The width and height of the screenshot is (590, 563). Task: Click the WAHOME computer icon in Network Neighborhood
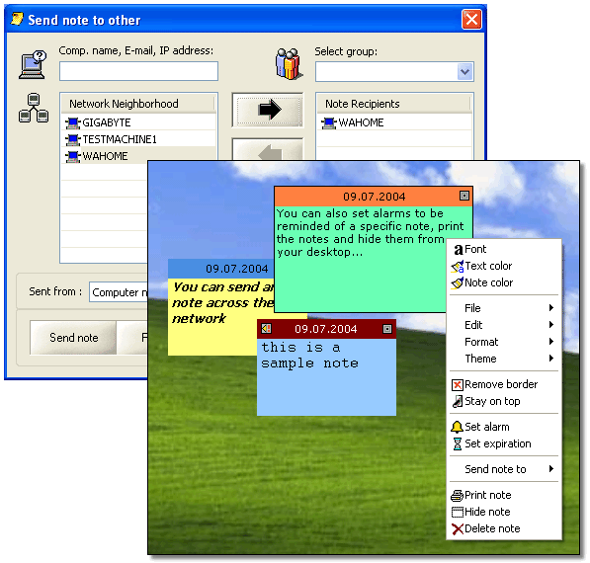click(72, 156)
